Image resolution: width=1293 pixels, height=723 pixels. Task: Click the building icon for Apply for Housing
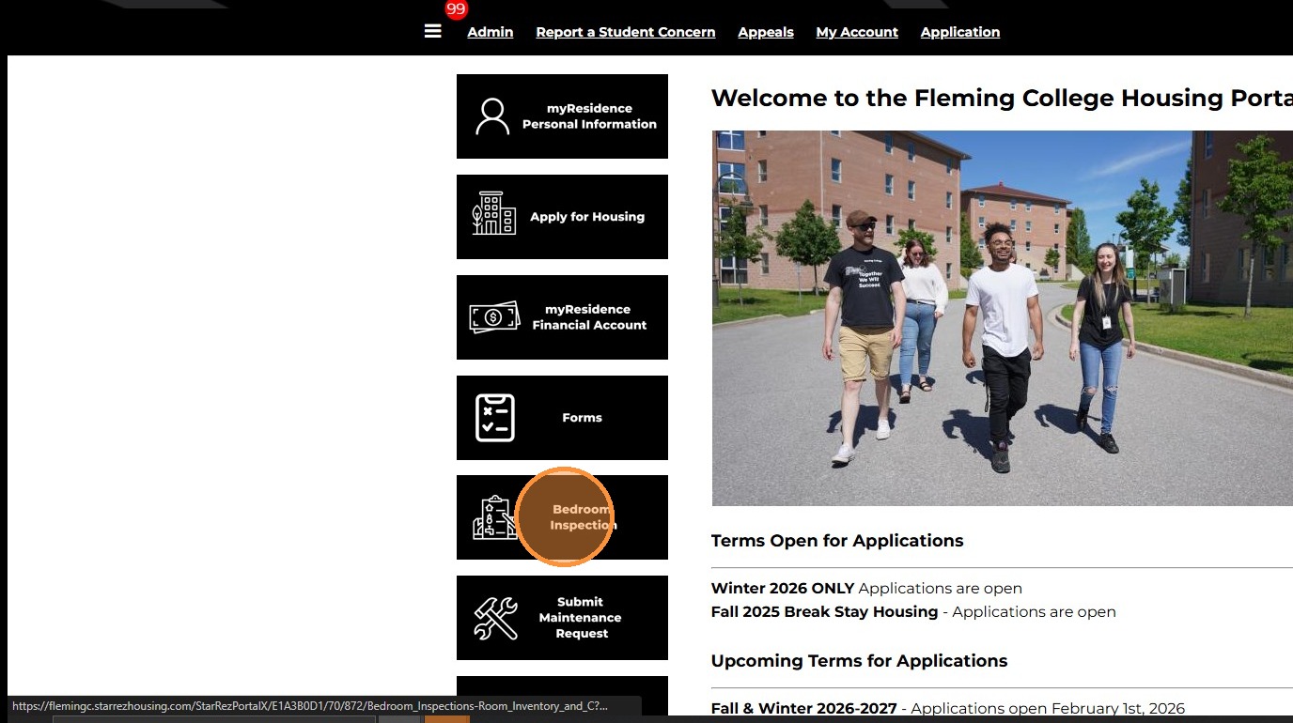point(493,214)
